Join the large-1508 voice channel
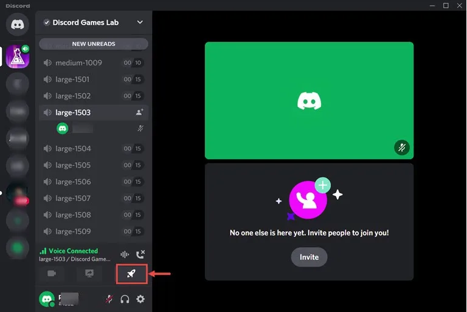The image size is (467, 312). click(x=94, y=215)
